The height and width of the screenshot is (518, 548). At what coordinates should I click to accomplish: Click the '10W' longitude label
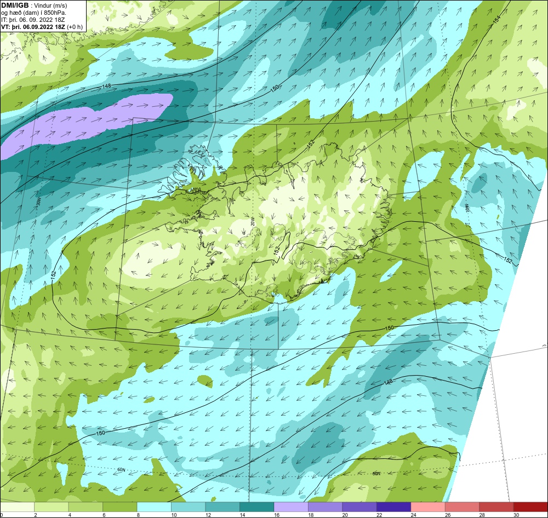(467, 207)
